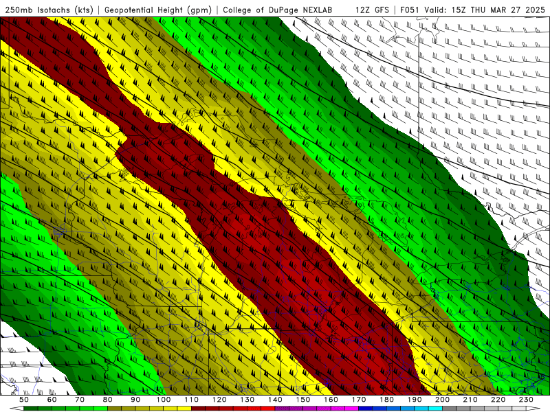
Task: Click the '12Z GFS' model run label
Action: (372, 10)
